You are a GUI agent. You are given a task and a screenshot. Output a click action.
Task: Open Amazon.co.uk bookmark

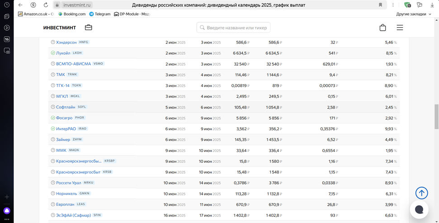36,14
